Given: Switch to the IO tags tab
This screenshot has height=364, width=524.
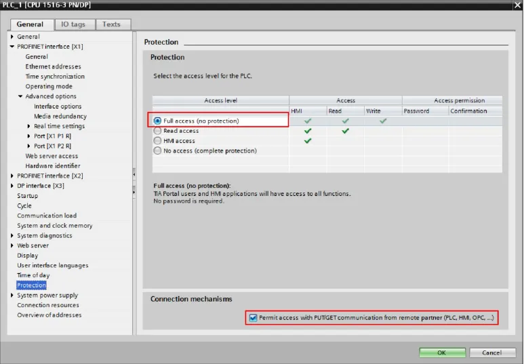Looking at the screenshot, I should point(73,24).
